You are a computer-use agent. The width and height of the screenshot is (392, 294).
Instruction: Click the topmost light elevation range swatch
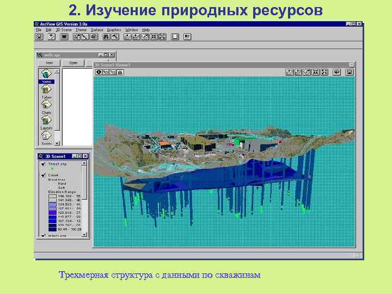(x=52, y=196)
